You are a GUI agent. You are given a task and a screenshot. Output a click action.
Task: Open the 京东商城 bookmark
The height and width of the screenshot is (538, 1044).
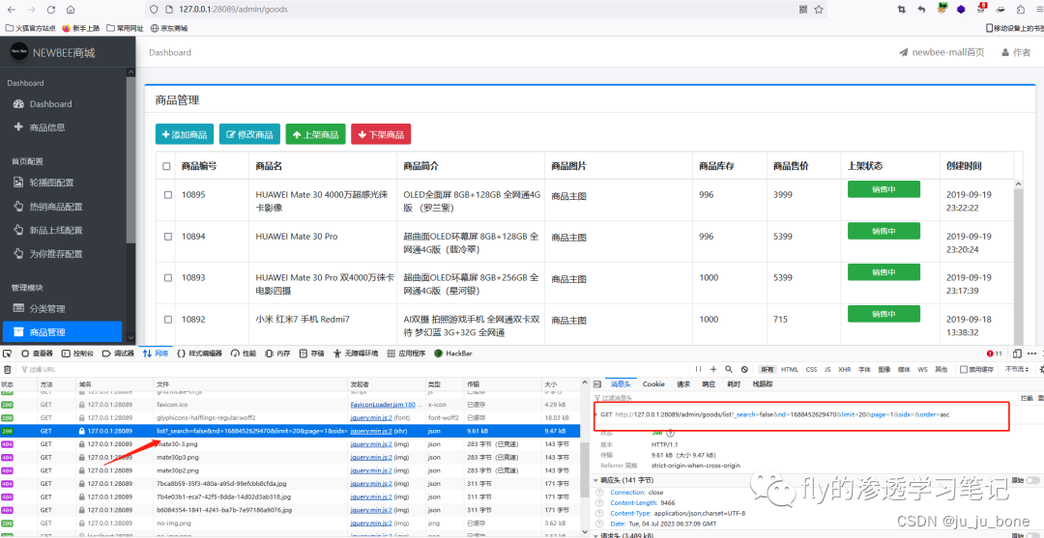click(x=169, y=28)
